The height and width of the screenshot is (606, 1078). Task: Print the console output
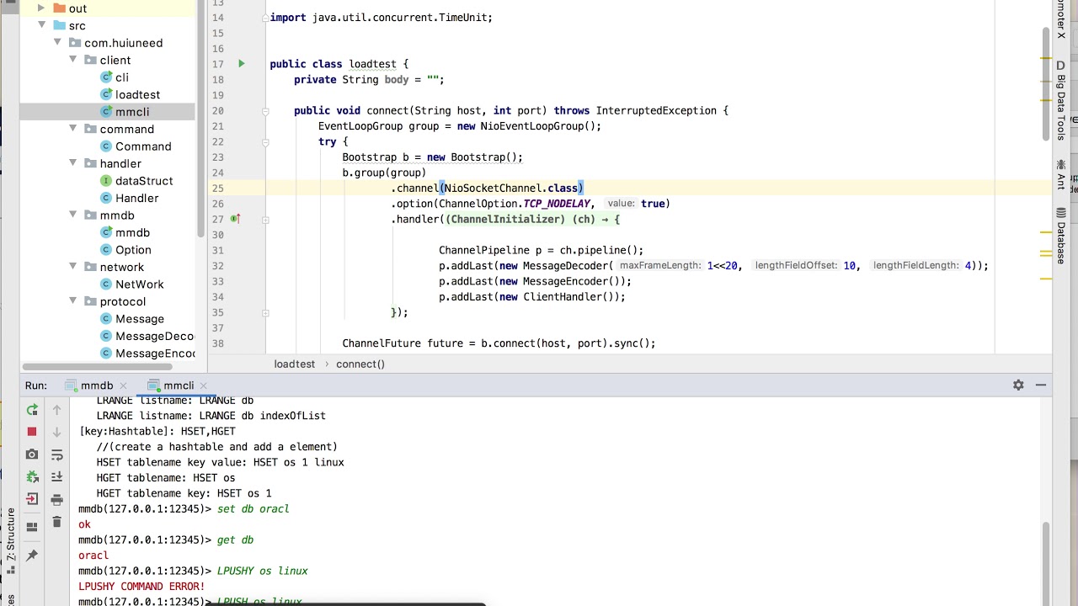pyautogui.click(x=56, y=499)
